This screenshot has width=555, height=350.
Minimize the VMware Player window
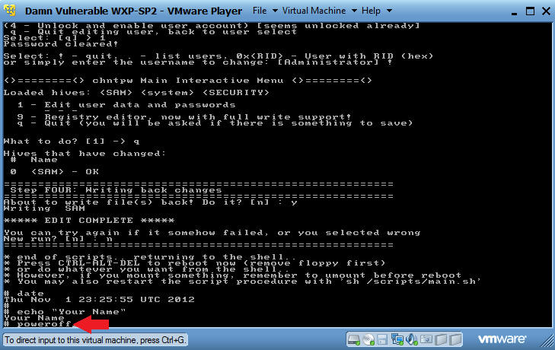[515, 12]
